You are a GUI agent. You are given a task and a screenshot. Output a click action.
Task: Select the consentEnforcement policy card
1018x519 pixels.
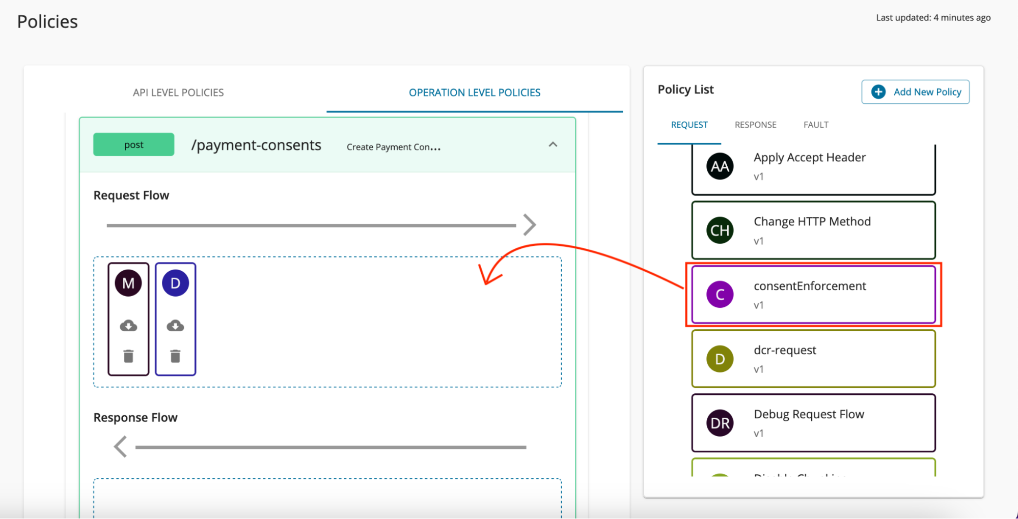click(x=813, y=294)
